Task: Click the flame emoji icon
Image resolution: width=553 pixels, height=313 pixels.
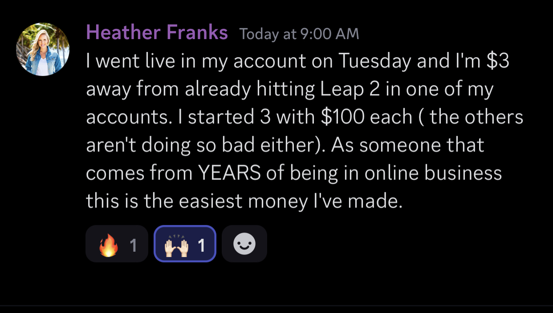Action: 108,245
